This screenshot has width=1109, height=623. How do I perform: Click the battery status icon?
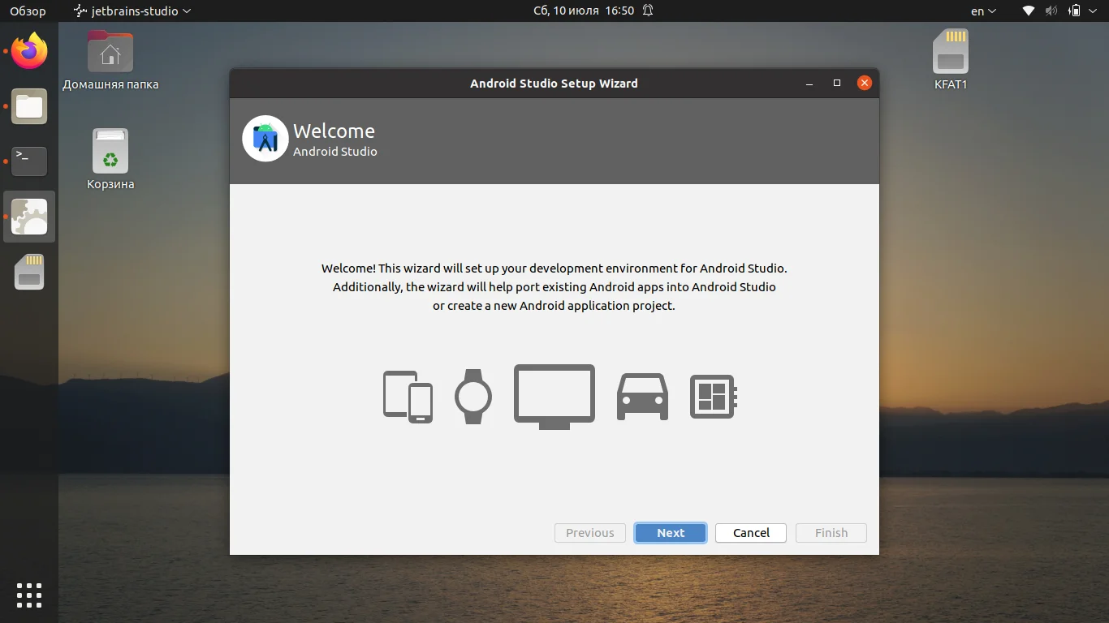click(x=1074, y=11)
